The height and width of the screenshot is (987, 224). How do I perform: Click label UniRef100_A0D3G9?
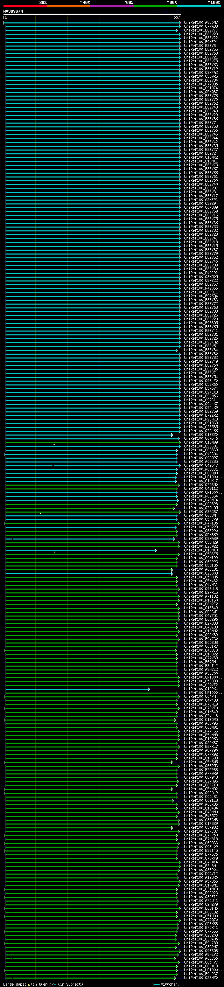pos(201,450)
